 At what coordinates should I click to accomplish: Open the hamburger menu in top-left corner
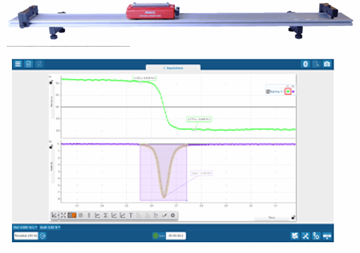(18, 64)
